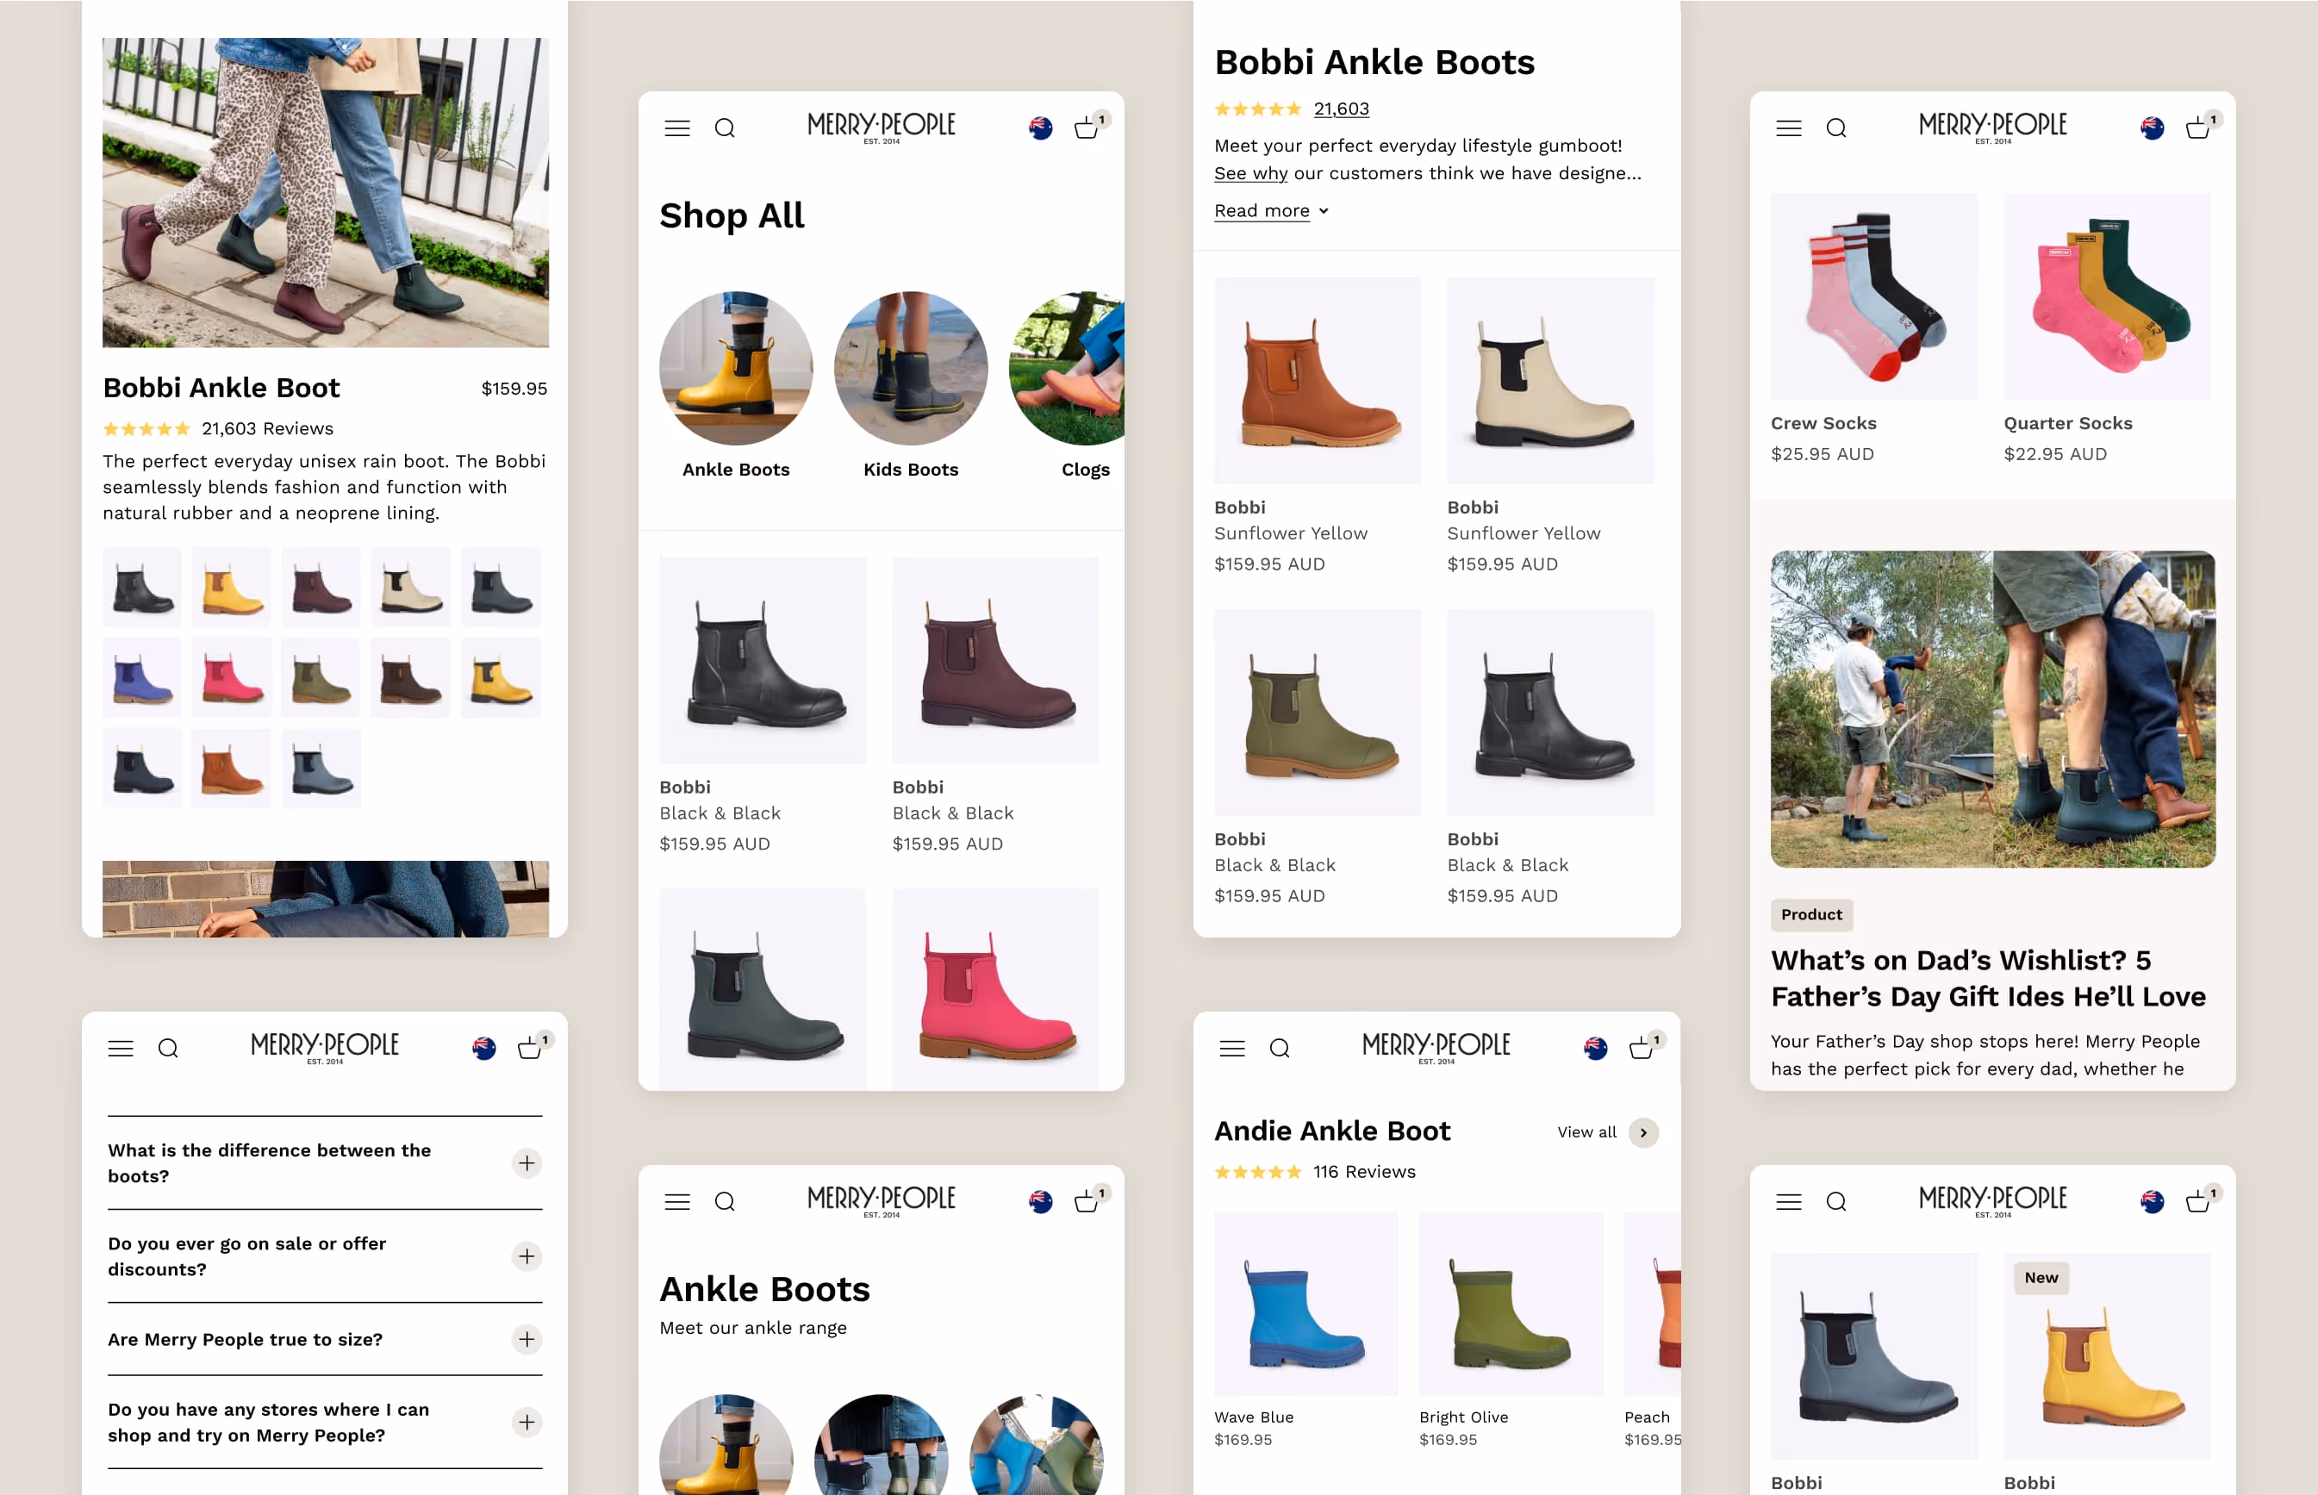Click Australia flag icon in FAQ panel

pos(483,1049)
